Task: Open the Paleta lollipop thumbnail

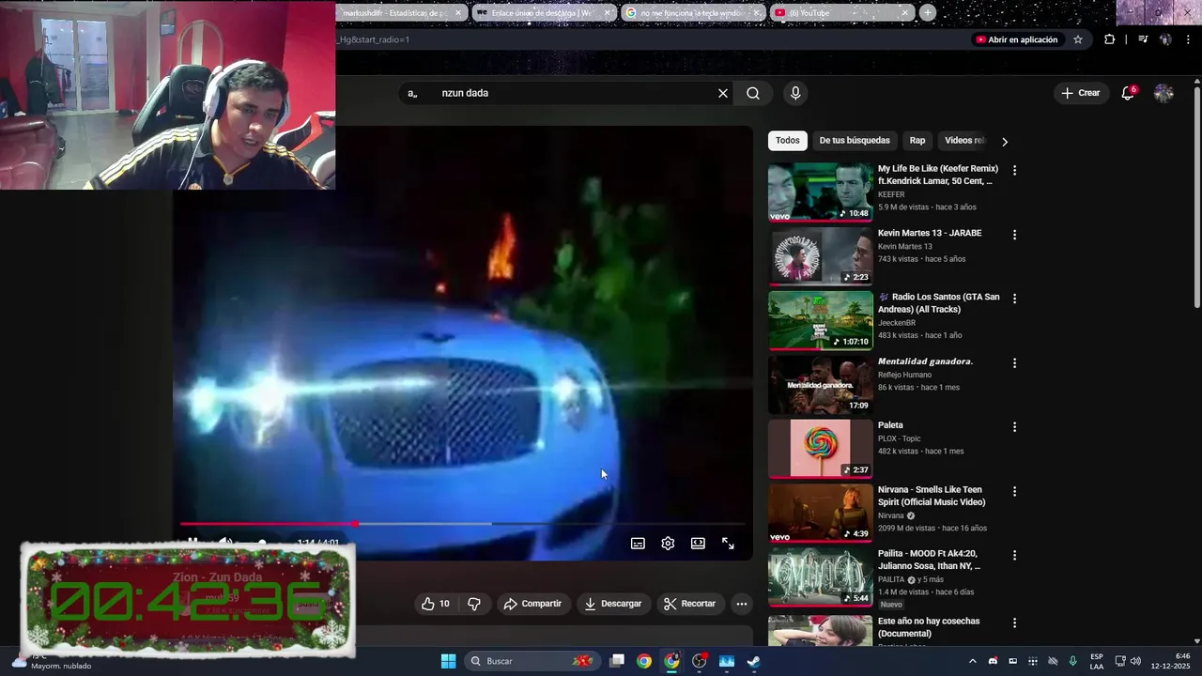Action: [820, 449]
